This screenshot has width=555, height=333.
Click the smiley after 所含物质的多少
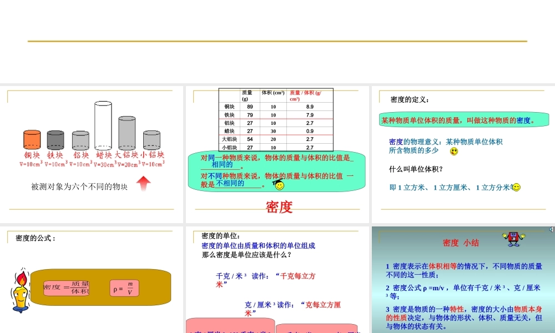click(x=454, y=152)
